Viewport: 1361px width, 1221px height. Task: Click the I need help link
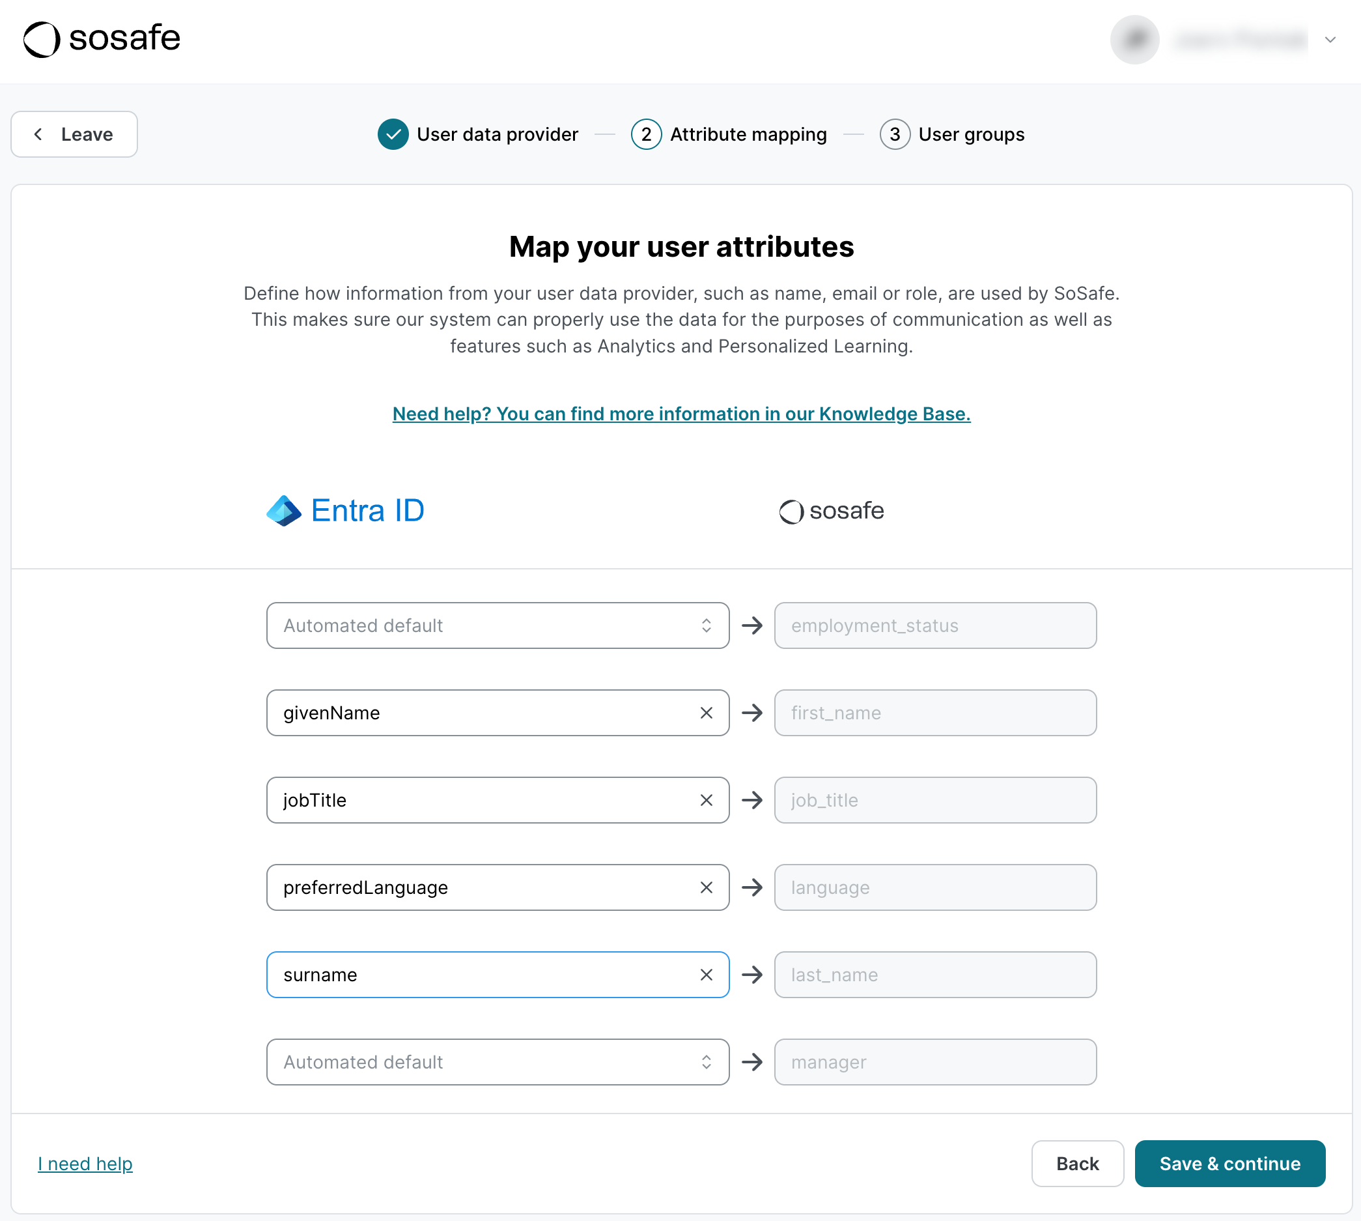(x=85, y=1163)
